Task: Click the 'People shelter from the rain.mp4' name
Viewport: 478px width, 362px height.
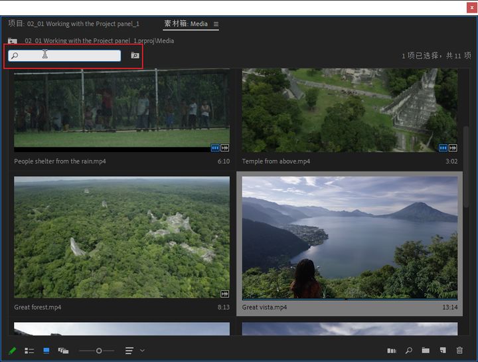Action: pos(60,161)
